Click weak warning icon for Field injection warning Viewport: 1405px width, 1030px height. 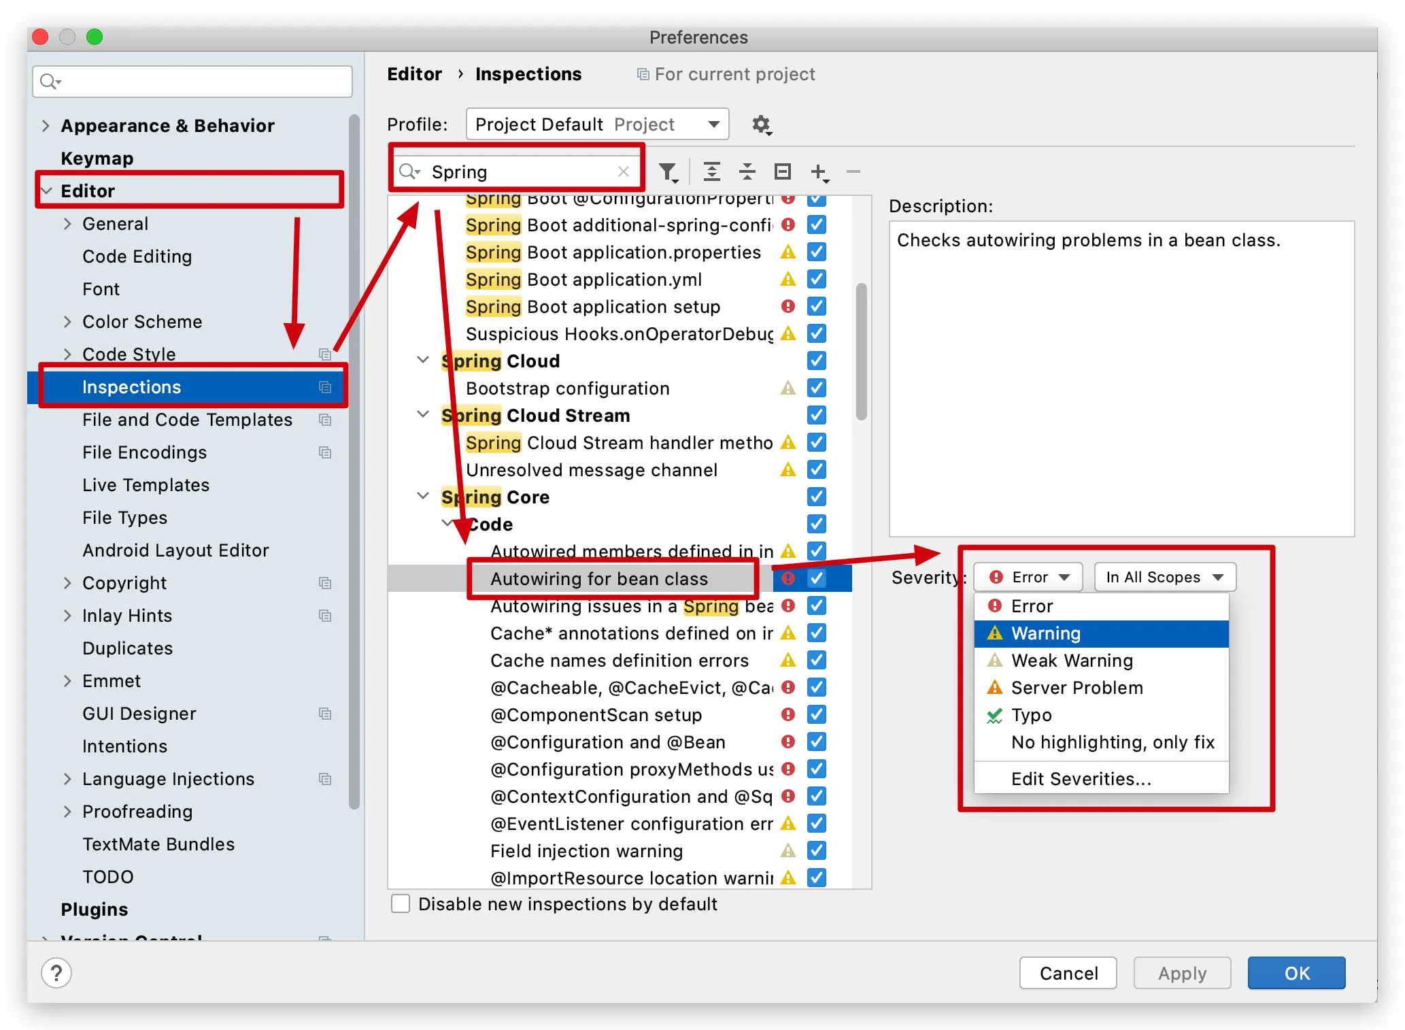coord(788,851)
